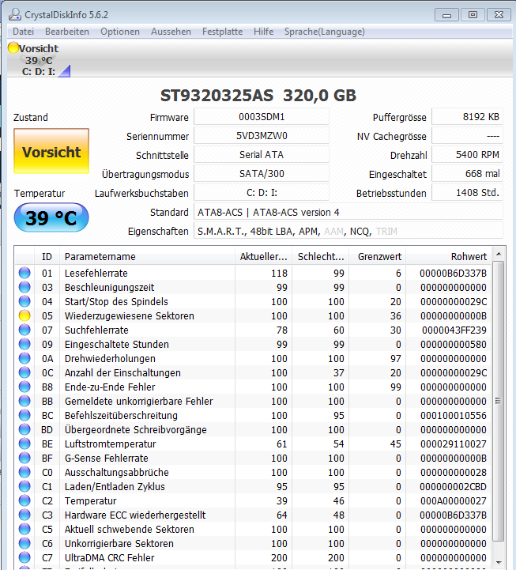Screen dimensions: 516x570
Task: Click the Übertragungsmodus field SATA/300
Action: [262, 173]
